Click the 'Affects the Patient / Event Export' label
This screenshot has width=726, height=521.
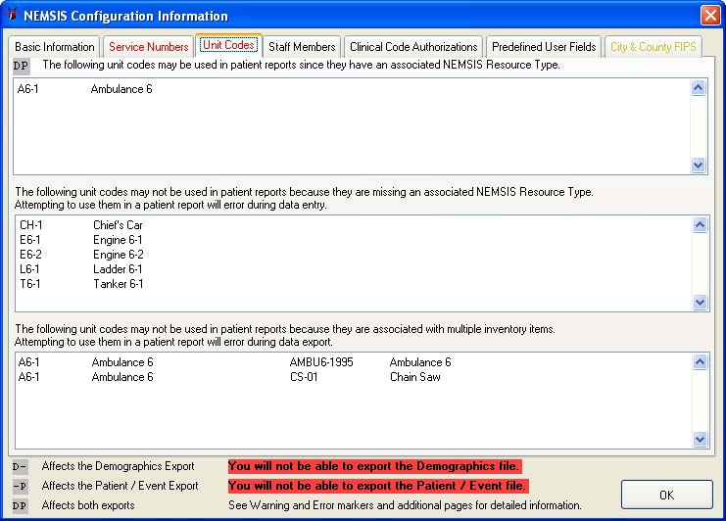(120, 486)
